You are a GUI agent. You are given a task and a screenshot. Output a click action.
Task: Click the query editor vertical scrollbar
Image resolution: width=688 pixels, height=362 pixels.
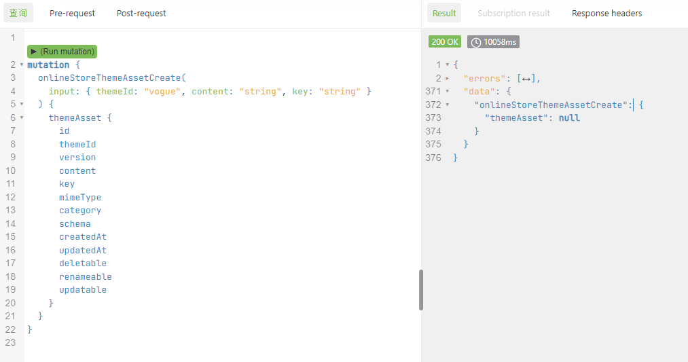click(x=421, y=290)
